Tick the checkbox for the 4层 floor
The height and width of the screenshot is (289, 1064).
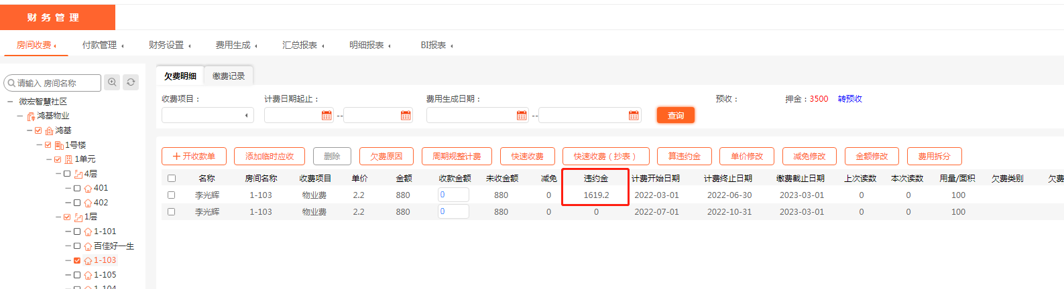click(67, 174)
